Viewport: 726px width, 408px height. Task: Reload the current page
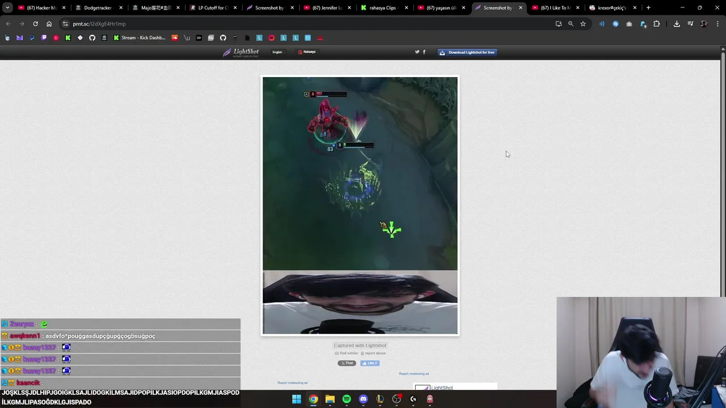[x=35, y=24]
